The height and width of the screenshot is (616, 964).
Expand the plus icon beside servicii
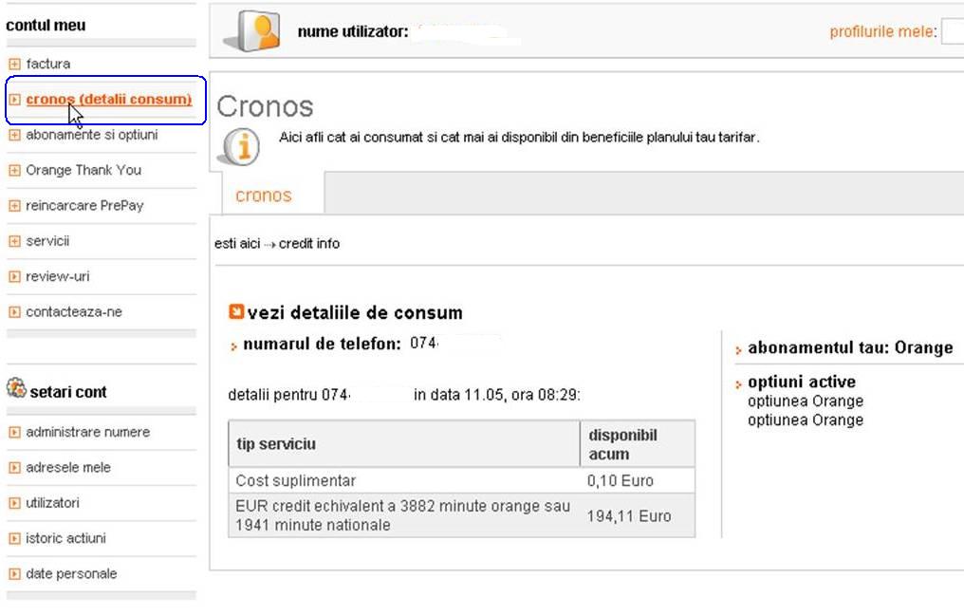click(14, 241)
